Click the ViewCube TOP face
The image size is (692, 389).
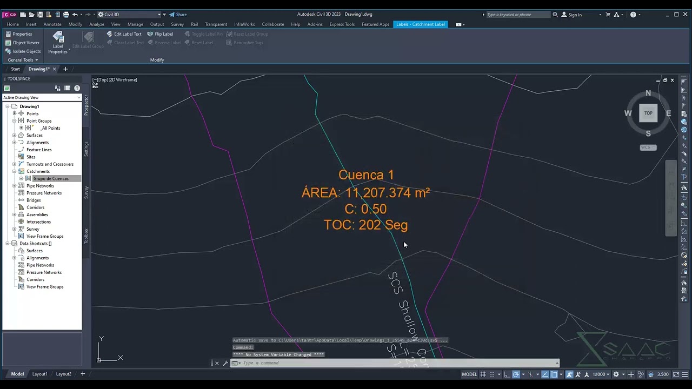point(648,113)
